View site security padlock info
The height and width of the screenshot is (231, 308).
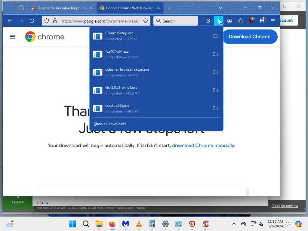tap(55, 21)
